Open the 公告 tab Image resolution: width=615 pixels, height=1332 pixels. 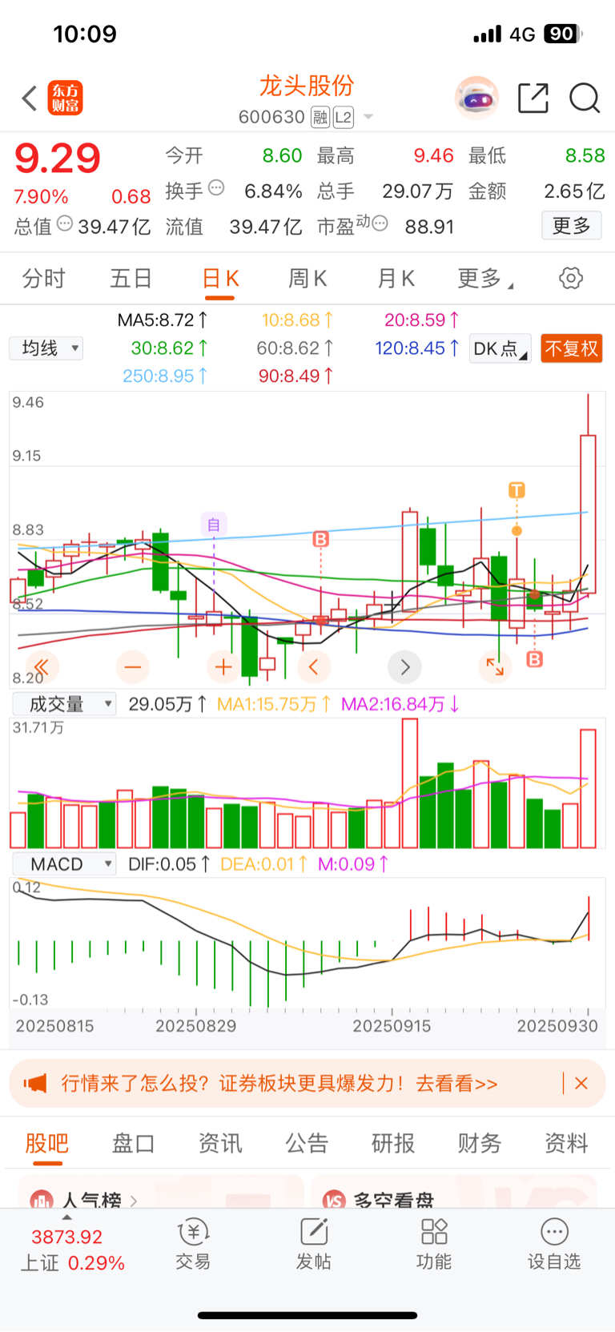click(x=307, y=1143)
